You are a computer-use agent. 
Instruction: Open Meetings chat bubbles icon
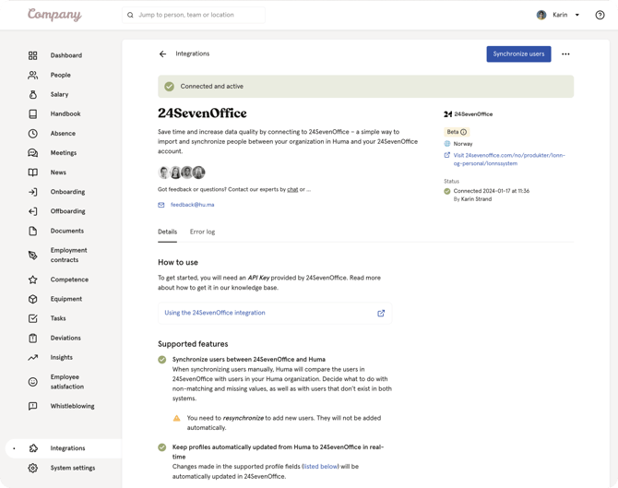pyautogui.click(x=32, y=153)
